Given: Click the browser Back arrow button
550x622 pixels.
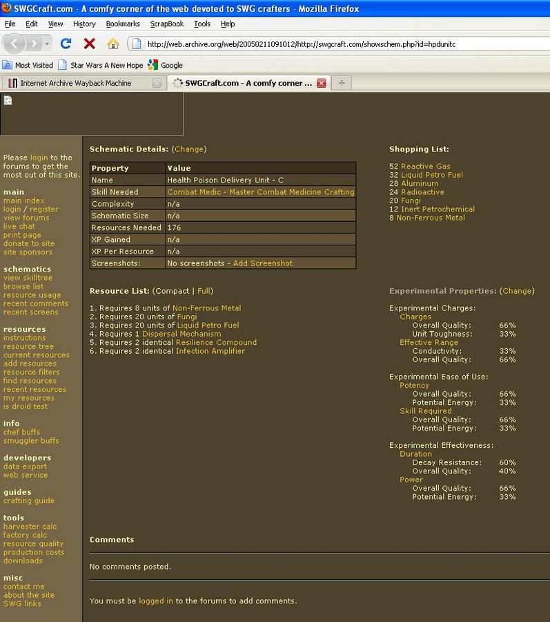Looking at the screenshot, I should coord(14,44).
